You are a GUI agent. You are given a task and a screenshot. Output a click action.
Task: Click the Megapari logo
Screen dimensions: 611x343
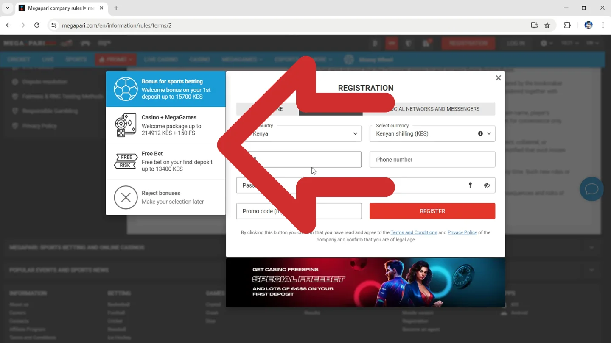coord(30,43)
